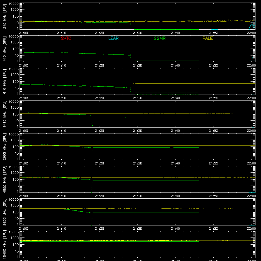Click 21:10 tick under 245 MHz panel
261x261 pixels.
click(x=61, y=33)
